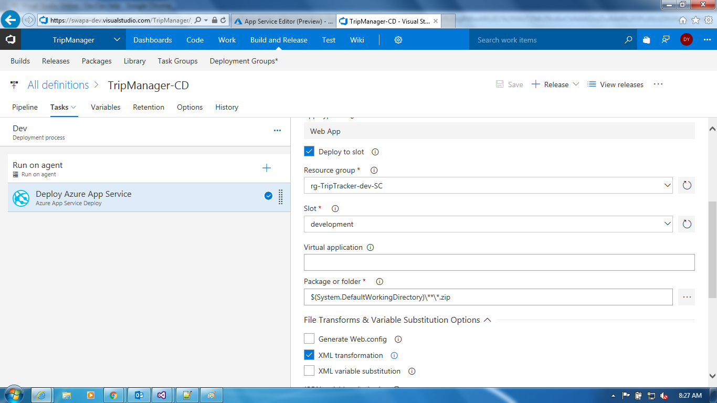Refresh the Slot list

click(x=687, y=224)
